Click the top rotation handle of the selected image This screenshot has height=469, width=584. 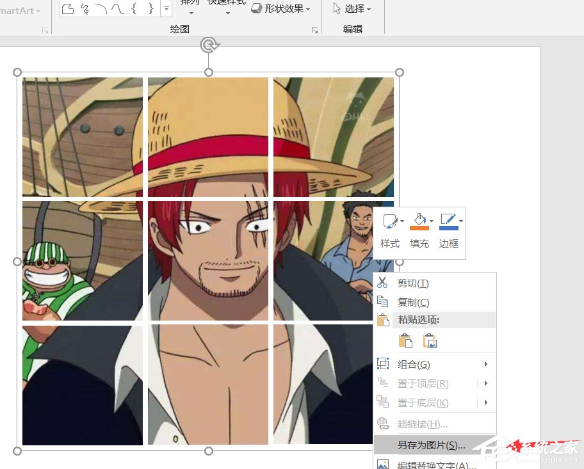pyautogui.click(x=208, y=45)
